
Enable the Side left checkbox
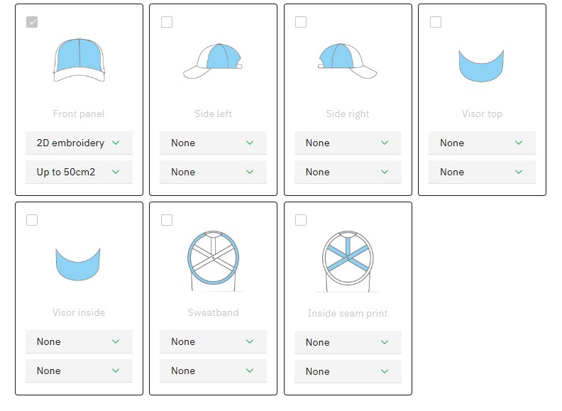[167, 22]
